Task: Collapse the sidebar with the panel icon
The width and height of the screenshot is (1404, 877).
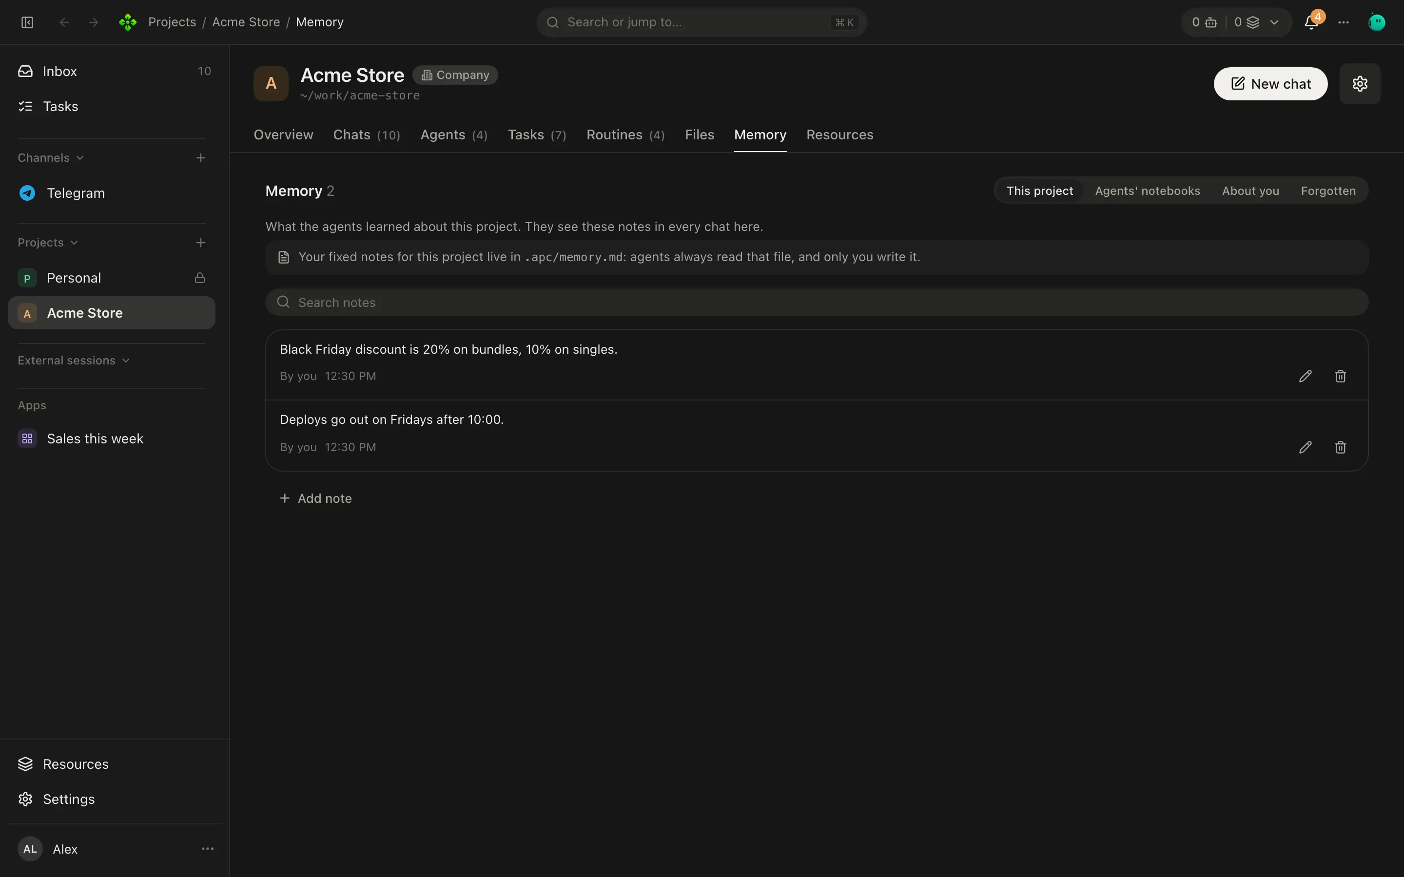Action: (27, 22)
